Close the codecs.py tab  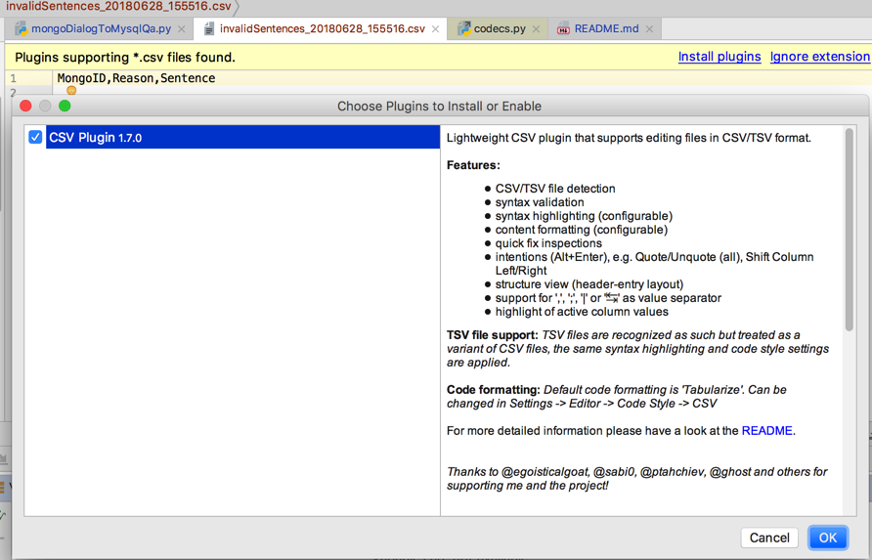pyautogui.click(x=536, y=29)
